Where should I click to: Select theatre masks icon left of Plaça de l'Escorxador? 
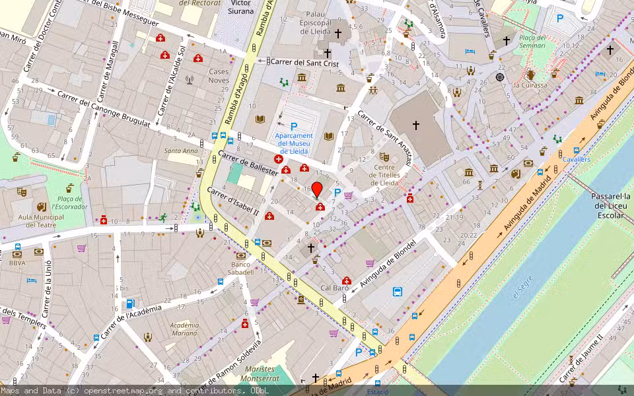click(22, 192)
